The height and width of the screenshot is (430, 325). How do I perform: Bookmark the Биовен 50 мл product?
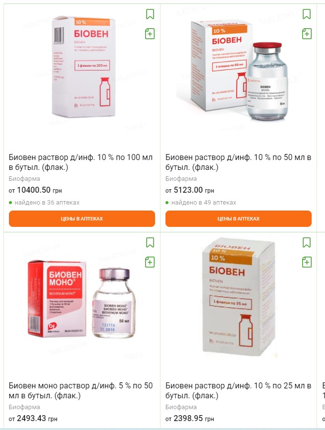307,14
